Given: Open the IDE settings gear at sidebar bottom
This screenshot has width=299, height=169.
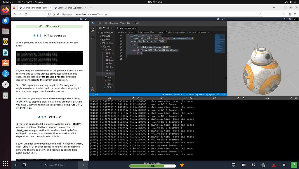Looking at the screenshot, I should tap(93, 89).
